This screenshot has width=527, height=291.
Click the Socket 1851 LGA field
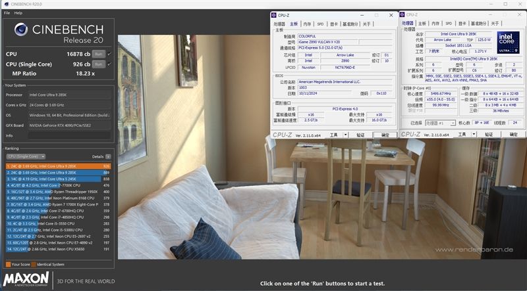(458, 45)
